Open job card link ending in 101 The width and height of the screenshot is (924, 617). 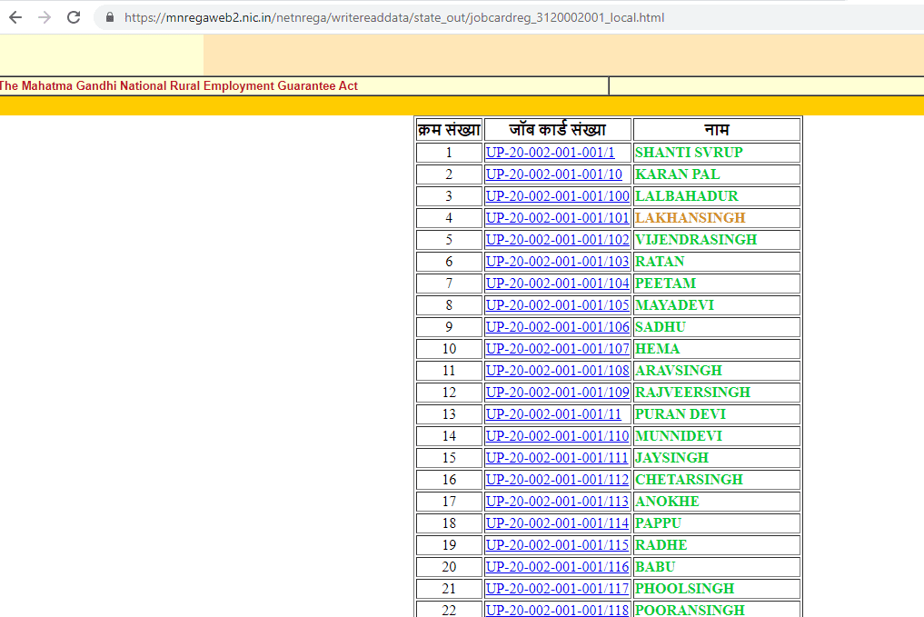pyautogui.click(x=557, y=218)
